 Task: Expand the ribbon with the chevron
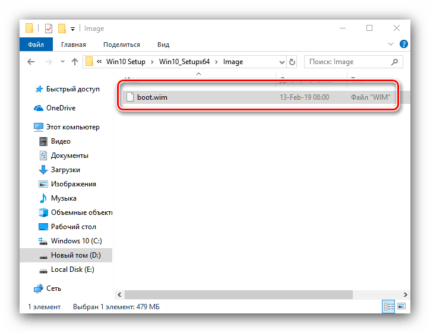click(x=391, y=44)
